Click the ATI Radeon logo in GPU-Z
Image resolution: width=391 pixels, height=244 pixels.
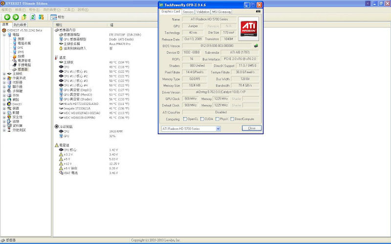coord(249,29)
